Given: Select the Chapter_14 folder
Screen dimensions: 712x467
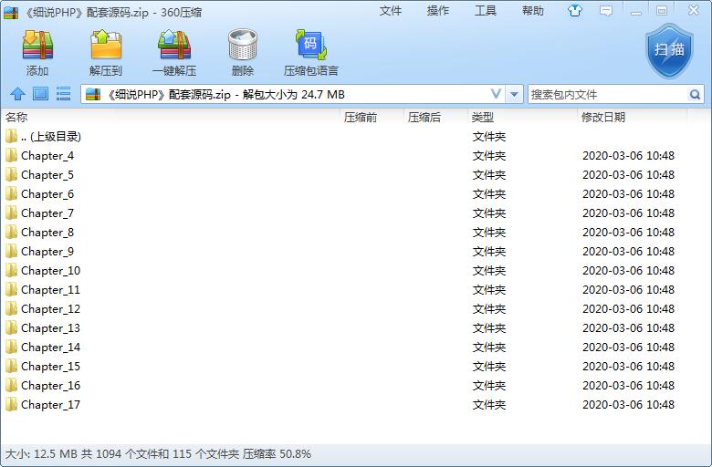Looking at the screenshot, I should click(345, 348).
